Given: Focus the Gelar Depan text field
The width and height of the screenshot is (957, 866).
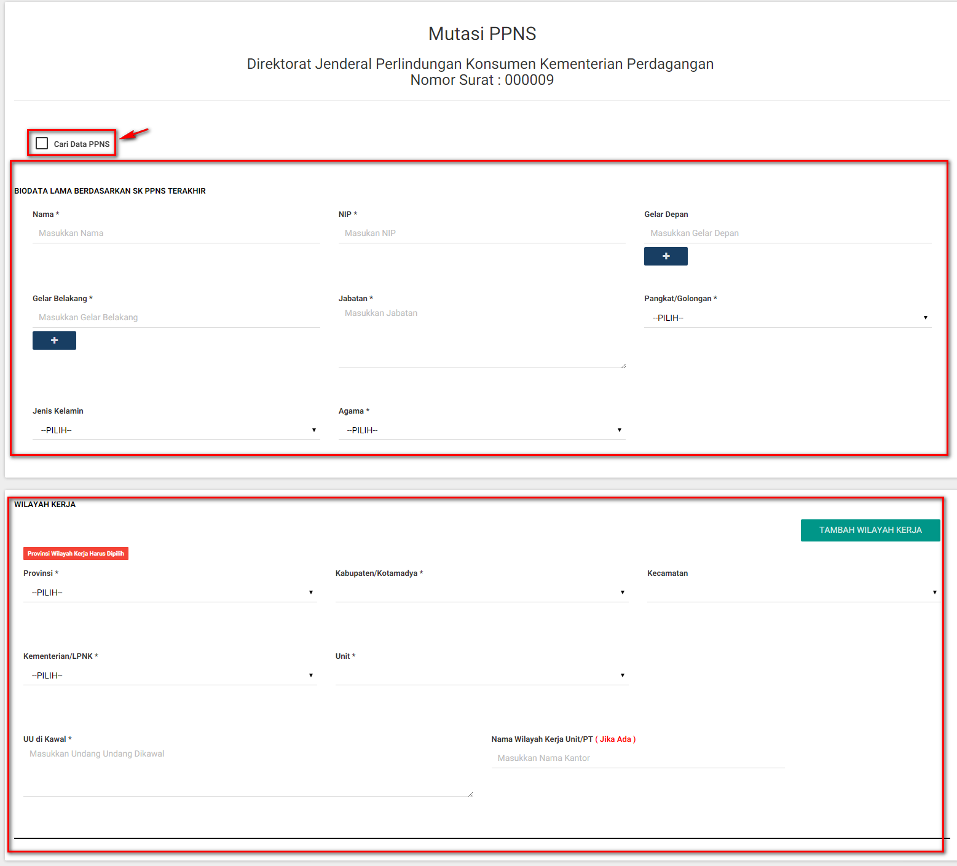Looking at the screenshot, I should (787, 233).
